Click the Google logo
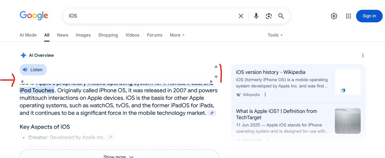Viewport: 385px width, 158px height. click(34, 15)
